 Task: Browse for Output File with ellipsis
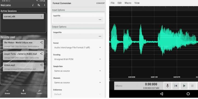pyautogui.click(x=100, y=36)
